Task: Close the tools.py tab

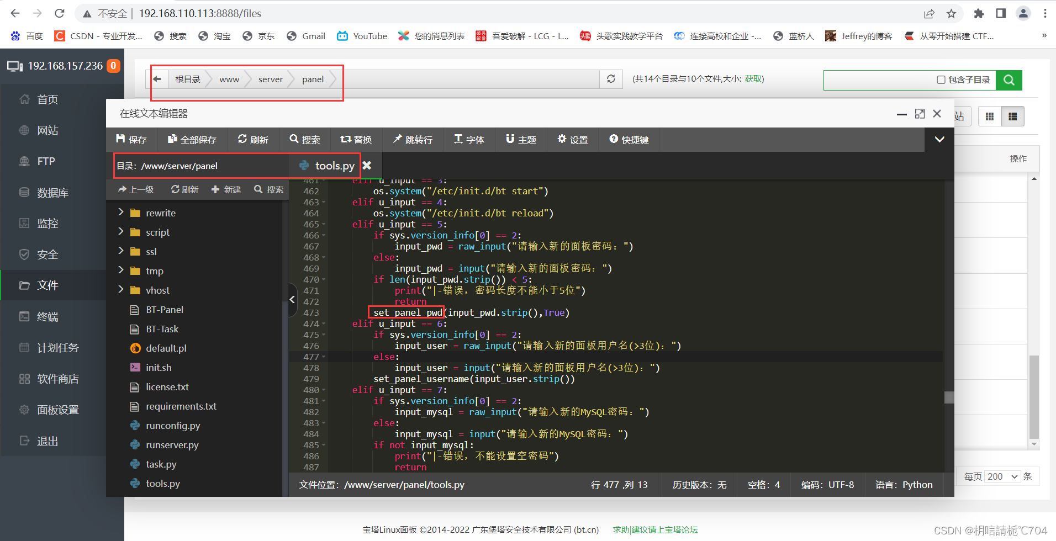Action: point(367,165)
